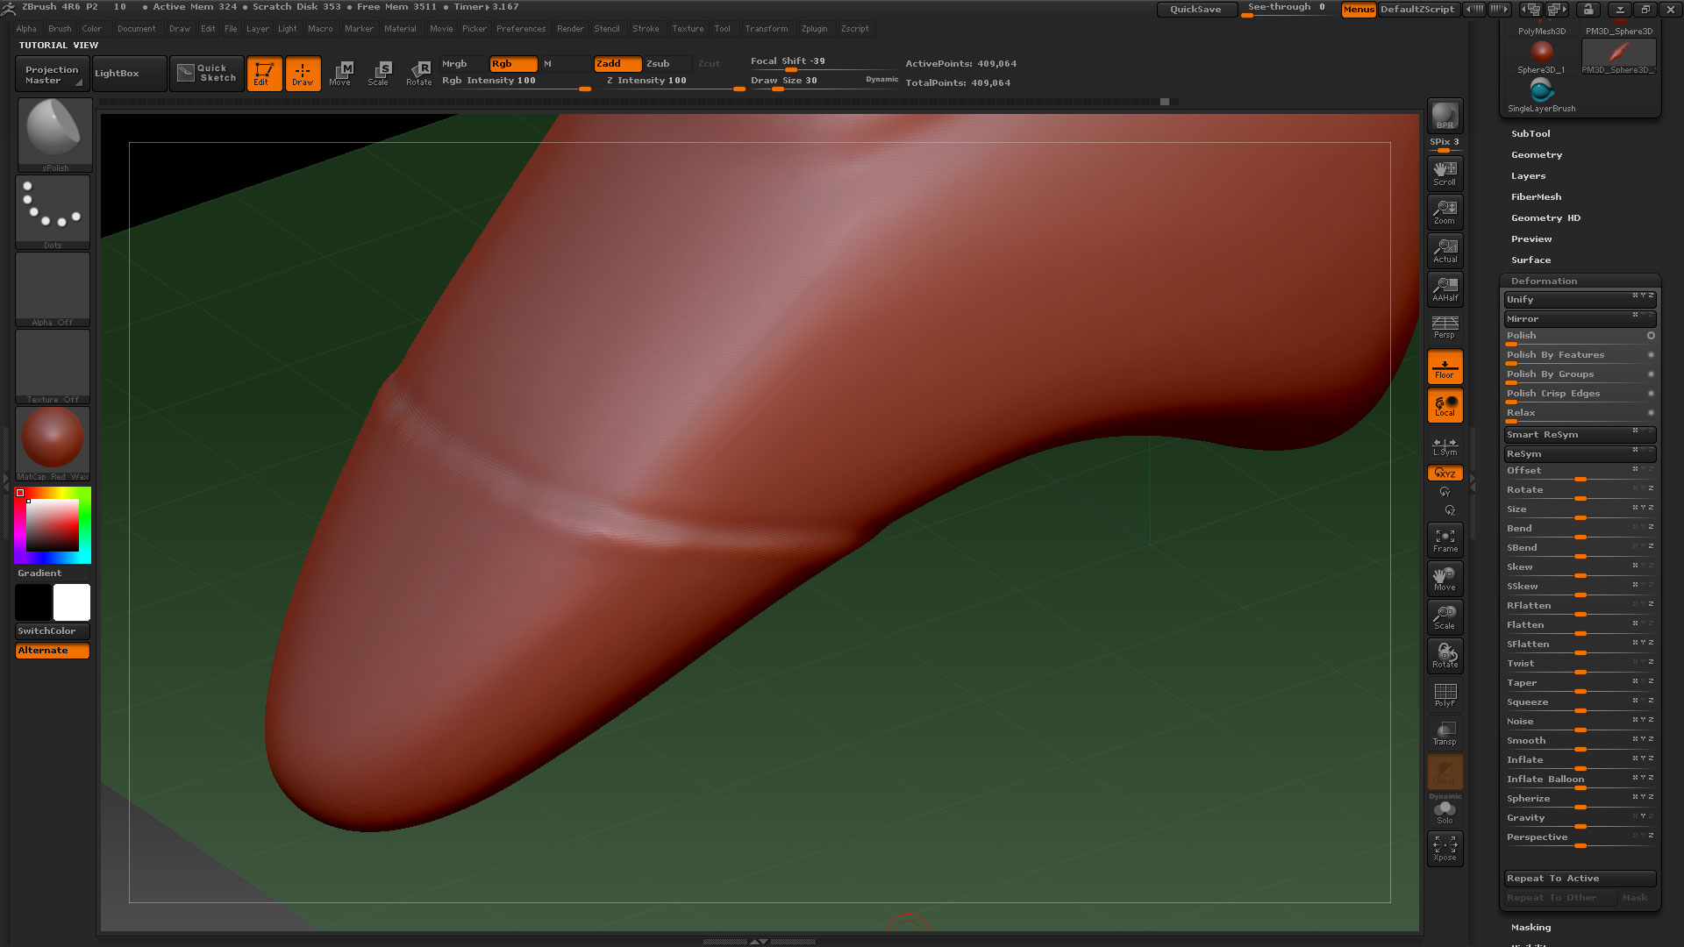Toggle Transp transparency mode
Viewport: 1684px width, 947px height.
[1445, 733]
